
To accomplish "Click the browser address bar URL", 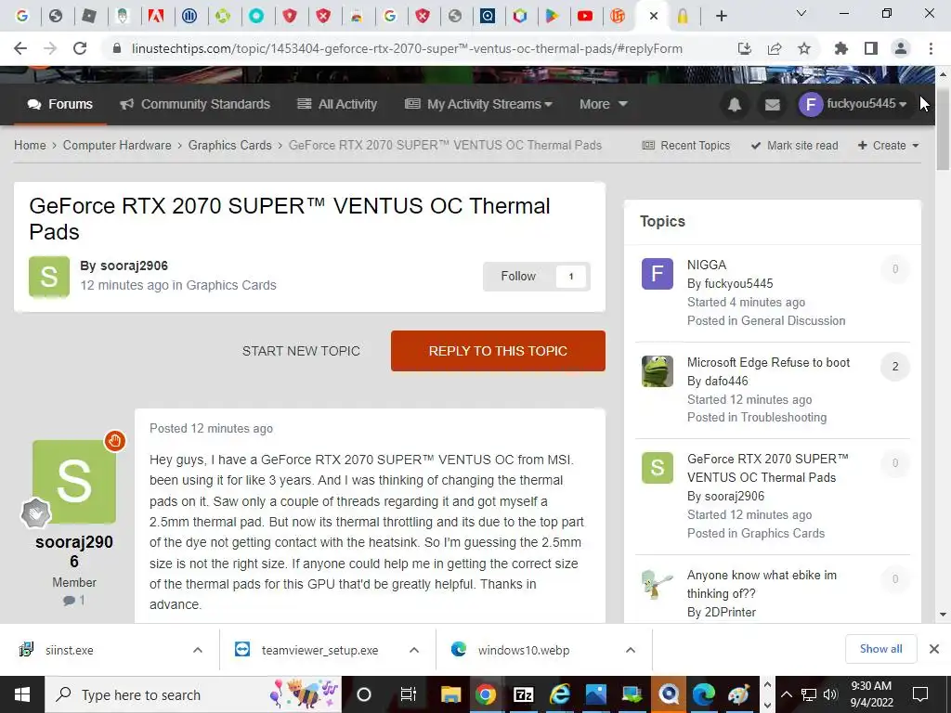I will (x=407, y=48).
